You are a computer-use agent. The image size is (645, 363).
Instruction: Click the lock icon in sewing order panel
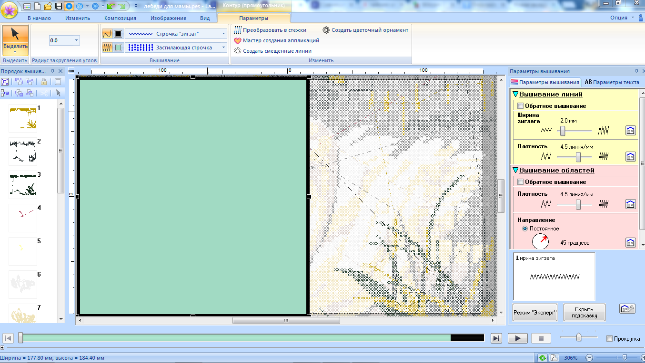43,81
